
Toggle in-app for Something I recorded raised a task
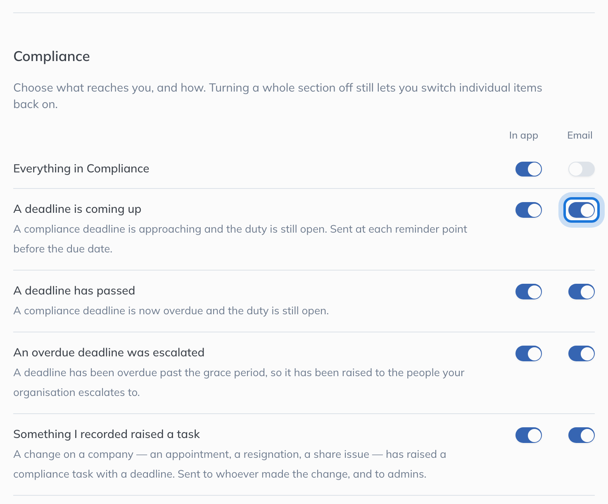(x=528, y=435)
